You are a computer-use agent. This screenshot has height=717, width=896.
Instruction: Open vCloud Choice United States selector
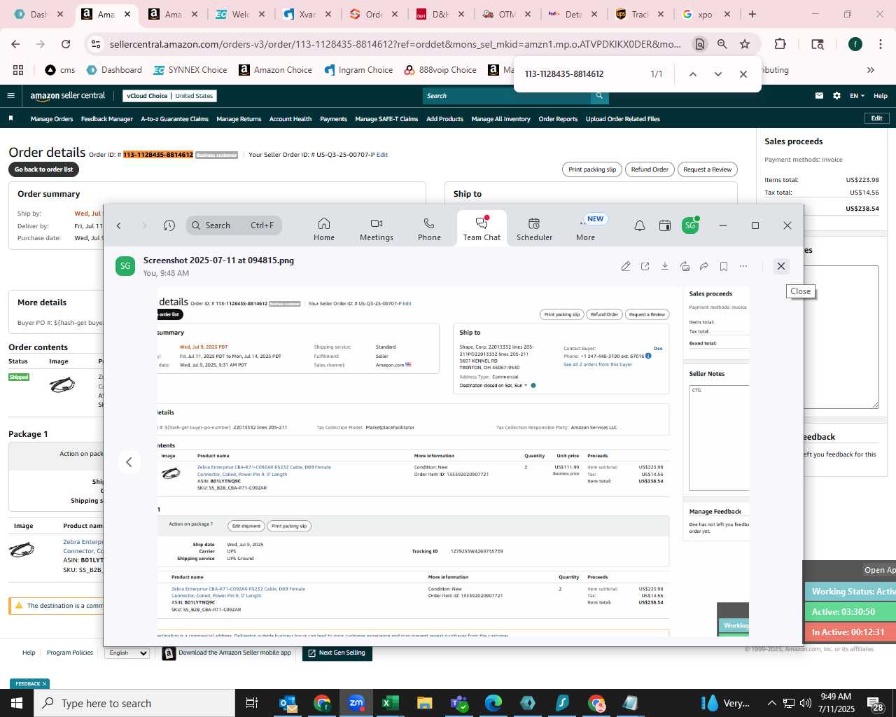click(170, 96)
